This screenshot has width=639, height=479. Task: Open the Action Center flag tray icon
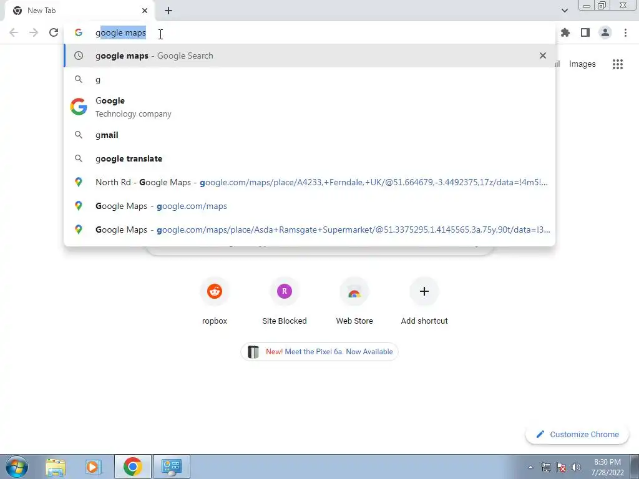pos(561,467)
